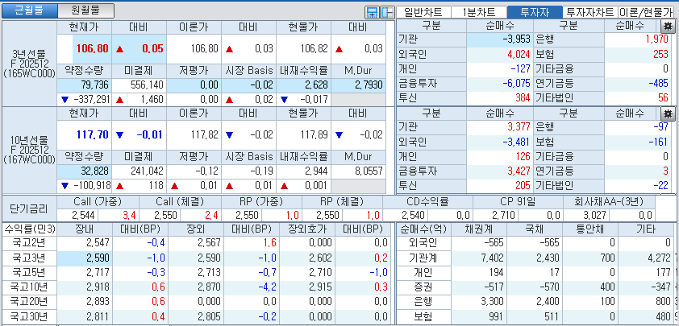The image size is (679, 326).
Task: Click the CD수익률 header
Action: (x=428, y=202)
